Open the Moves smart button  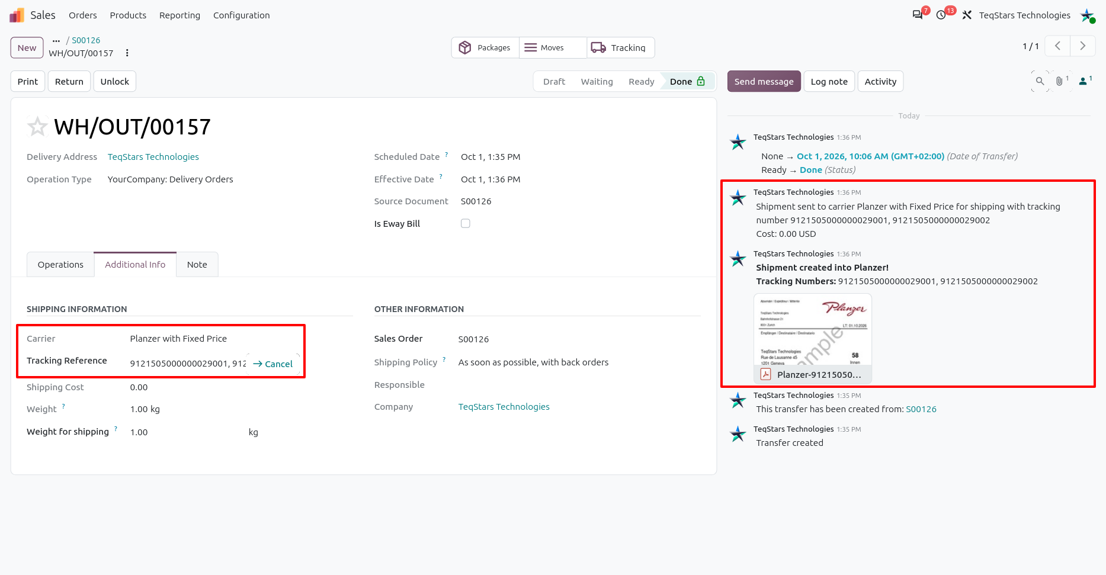(553, 48)
